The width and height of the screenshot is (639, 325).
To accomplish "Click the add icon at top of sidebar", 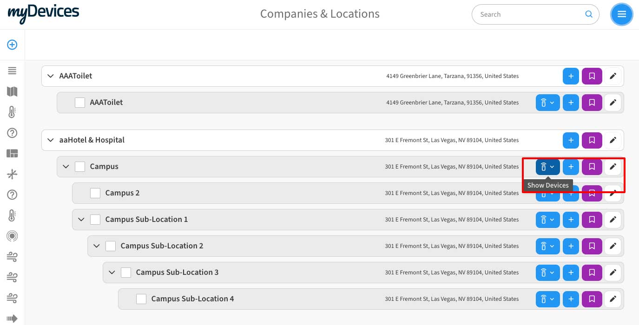I will coord(12,45).
